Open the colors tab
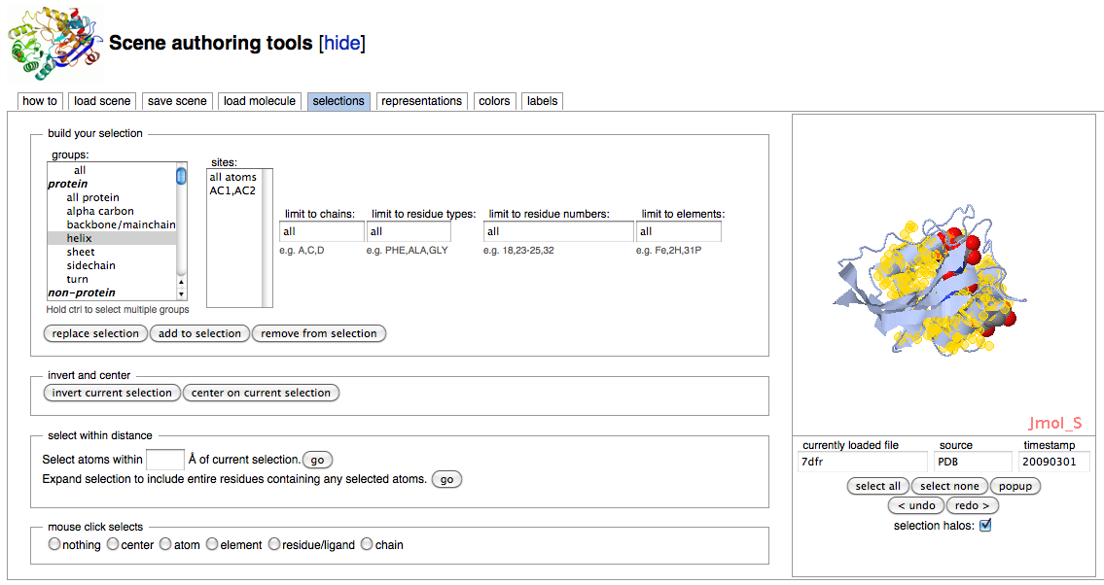The width and height of the screenshot is (1104, 585). pyautogui.click(x=494, y=101)
